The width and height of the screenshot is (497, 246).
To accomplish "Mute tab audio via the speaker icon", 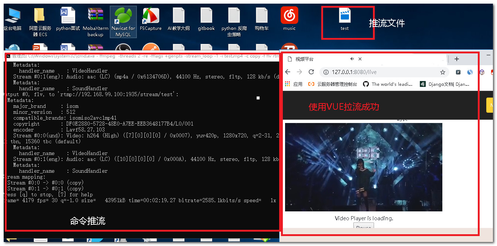I will pos(352,59).
